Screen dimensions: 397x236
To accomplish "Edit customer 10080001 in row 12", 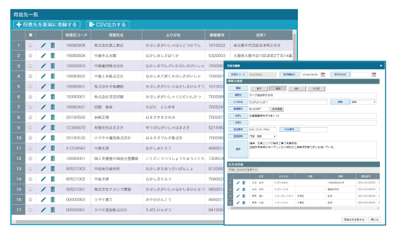I will pos(43,159).
